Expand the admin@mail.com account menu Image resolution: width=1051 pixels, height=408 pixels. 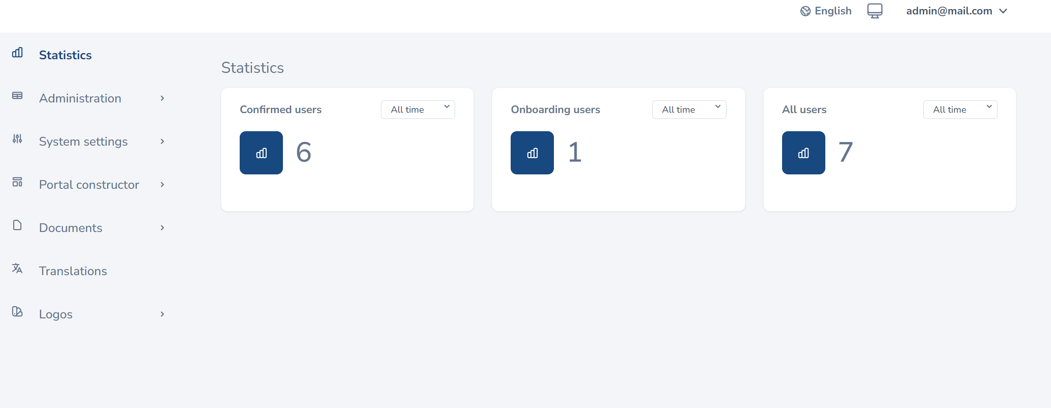click(x=956, y=11)
